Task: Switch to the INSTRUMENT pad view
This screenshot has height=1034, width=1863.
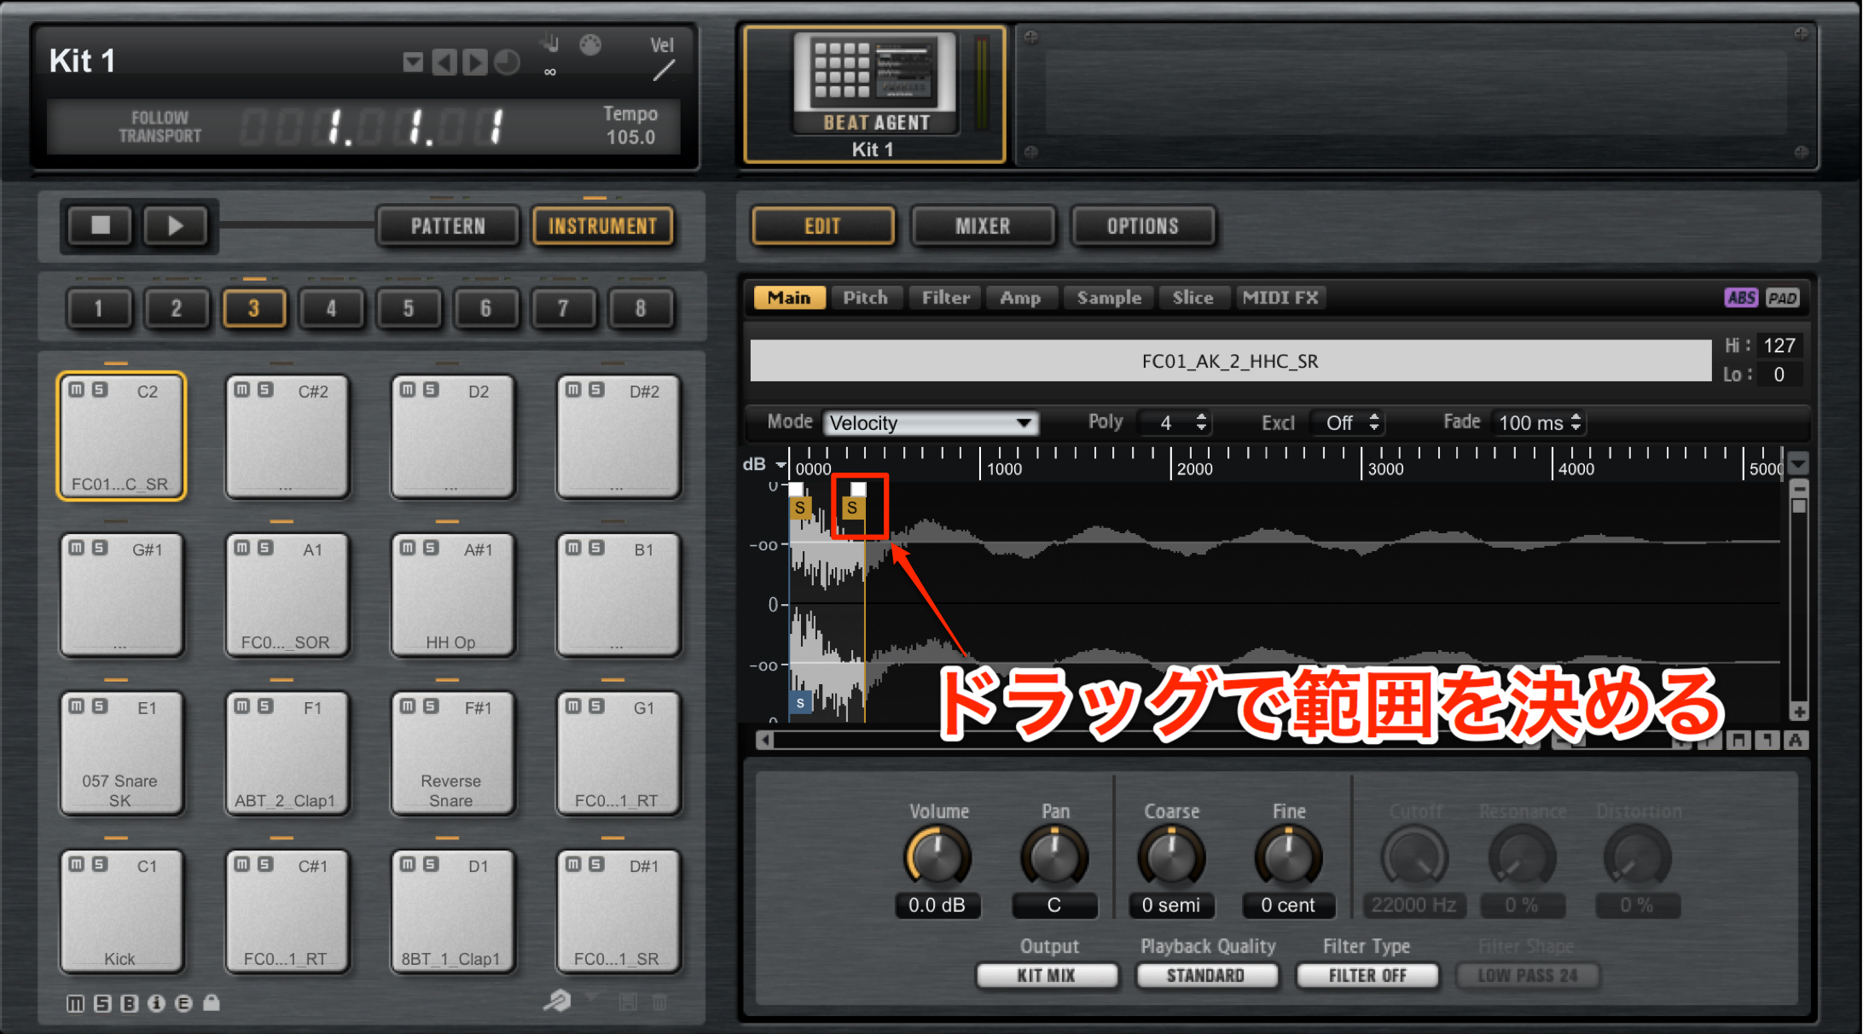Action: point(602,226)
